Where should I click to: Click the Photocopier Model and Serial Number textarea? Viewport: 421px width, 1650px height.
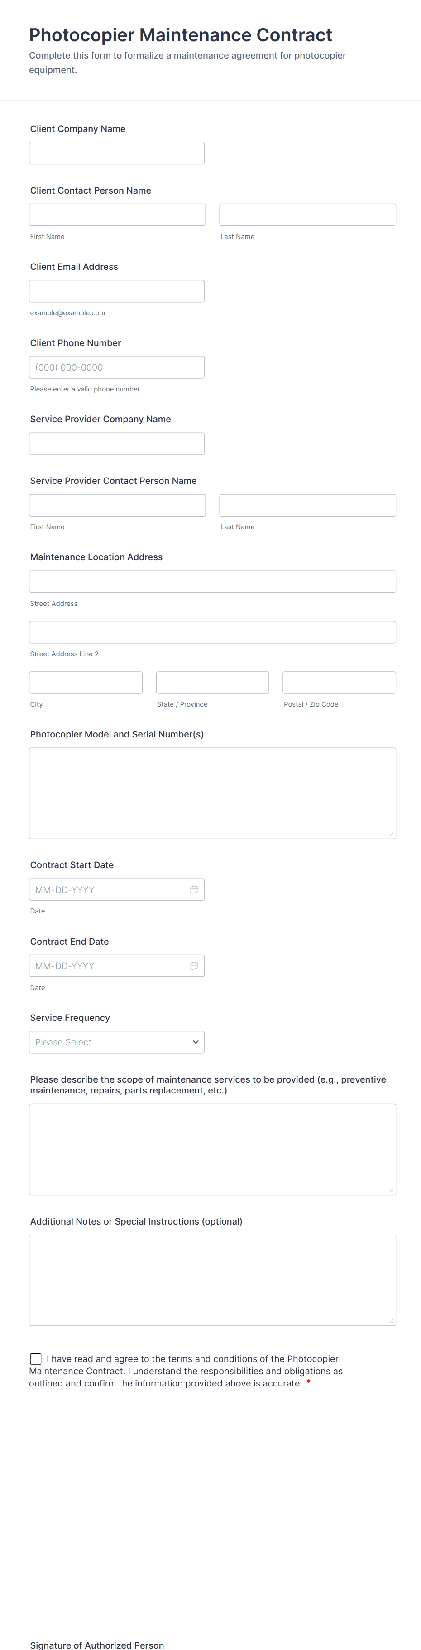coord(212,793)
